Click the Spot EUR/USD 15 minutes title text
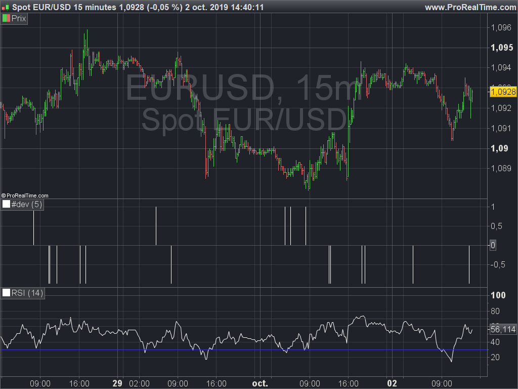Screen dimensions: 518x389 click(x=64, y=7)
